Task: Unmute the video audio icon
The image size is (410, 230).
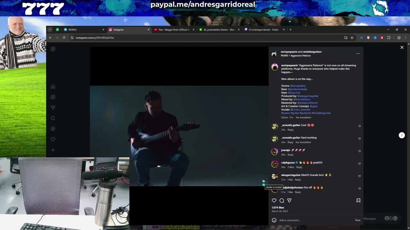Action: [x=263, y=181]
